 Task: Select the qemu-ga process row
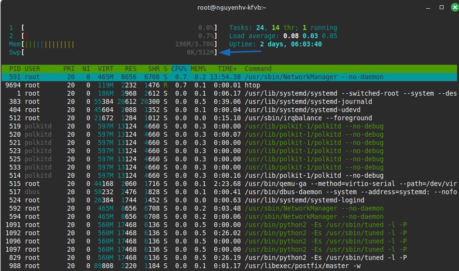(x=229, y=184)
